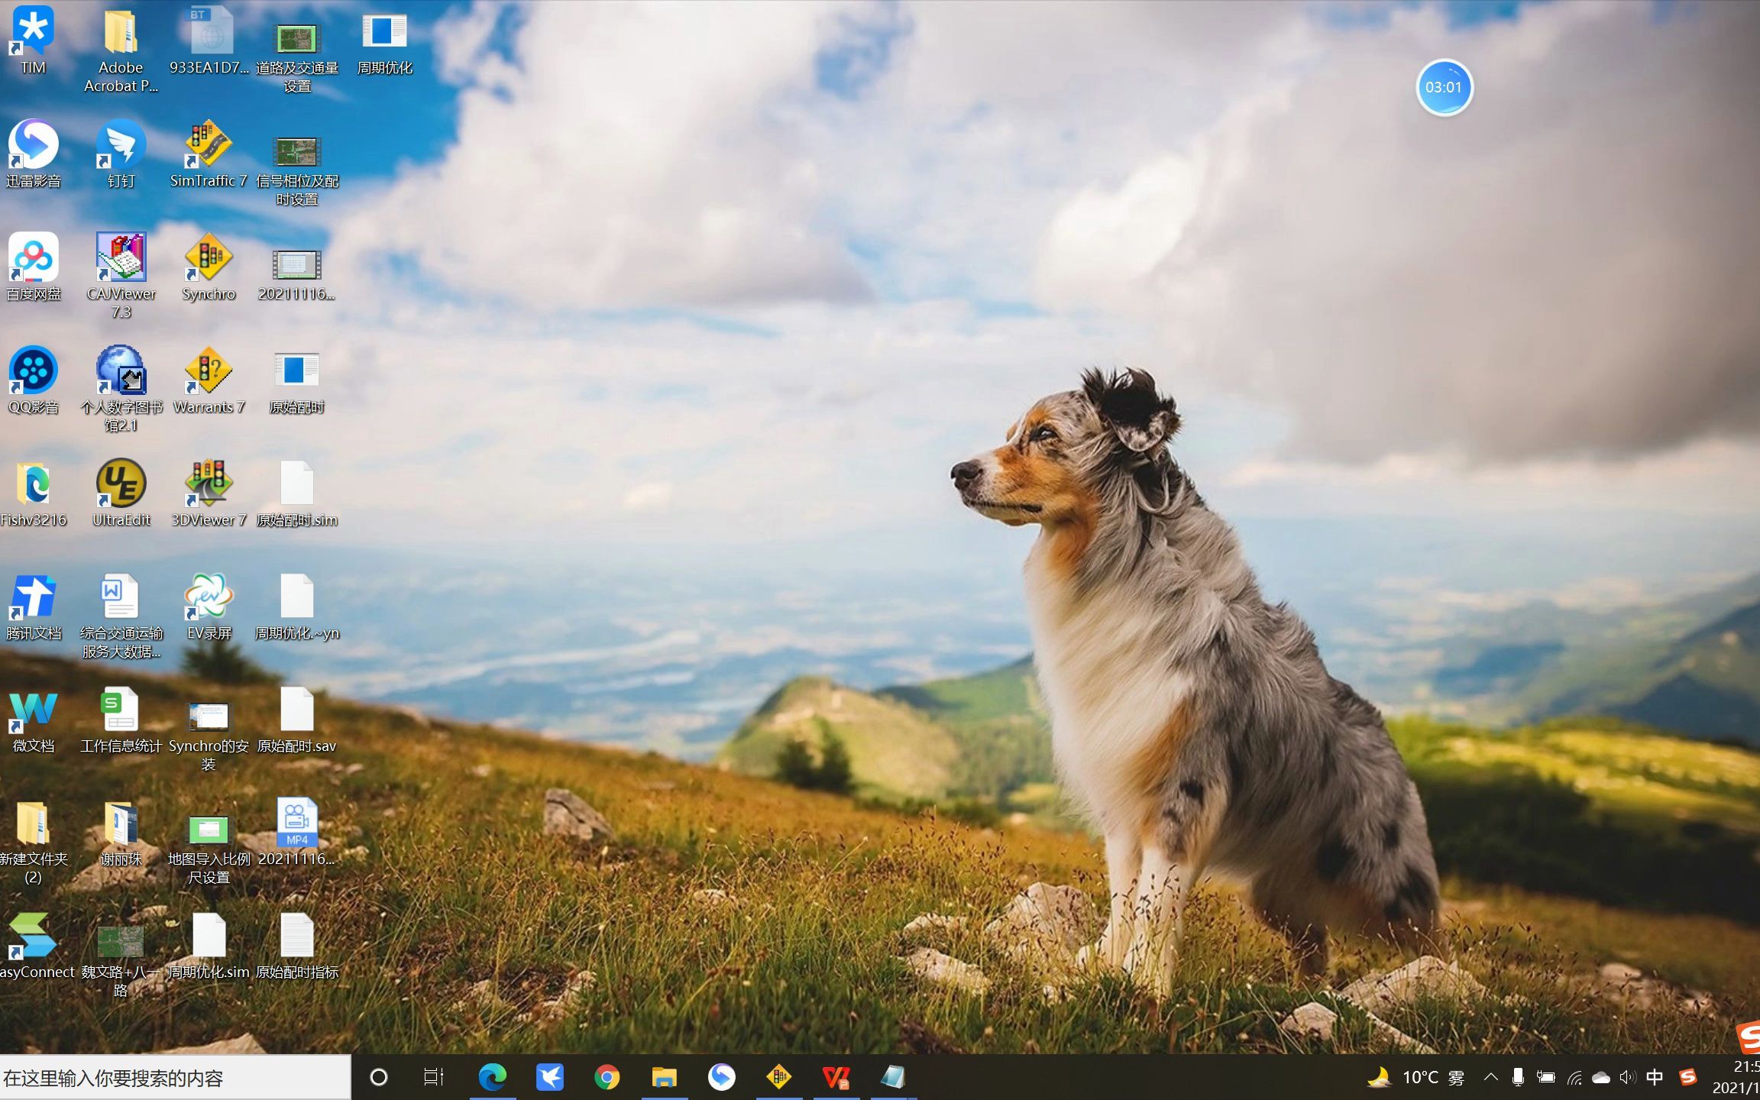The image size is (1760, 1100).
Task: Open the 20211116 MP4 video file
Action: coord(297,831)
